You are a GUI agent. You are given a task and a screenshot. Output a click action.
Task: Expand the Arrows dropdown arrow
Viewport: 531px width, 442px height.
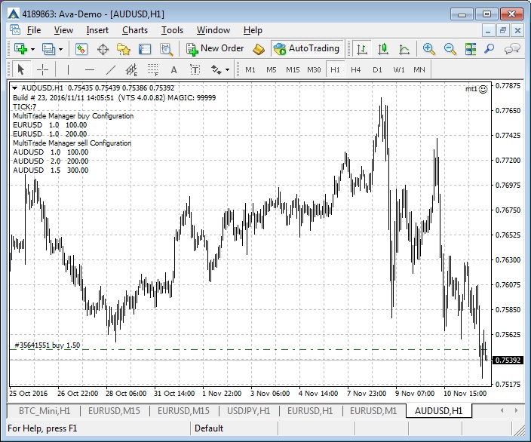point(227,70)
